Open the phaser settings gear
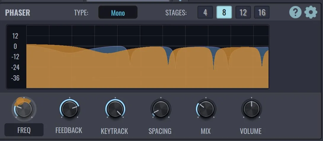The height and width of the screenshot is (141, 323). click(x=311, y=12)
